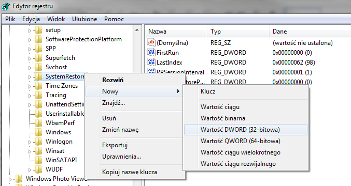Click the UnattendSettings folder icon
This screenshot has width=351, height=186.
[x=39, y=104]
